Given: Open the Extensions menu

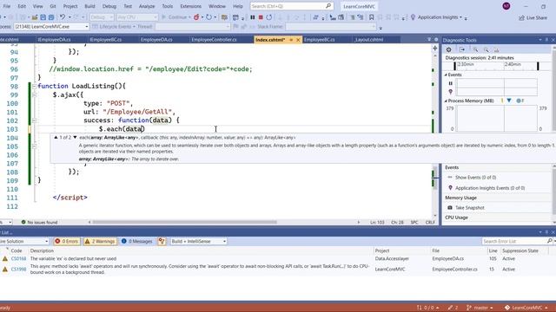Looking at the screenshot, I should coord(191,6).
